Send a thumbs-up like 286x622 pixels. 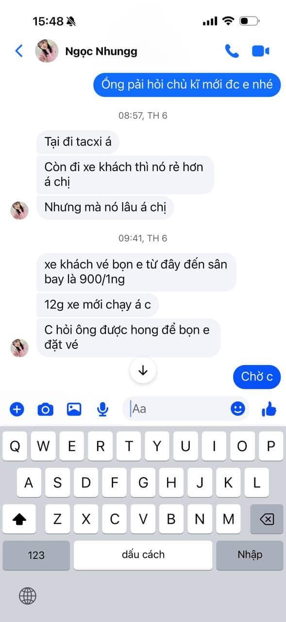[x=269, y=409]
